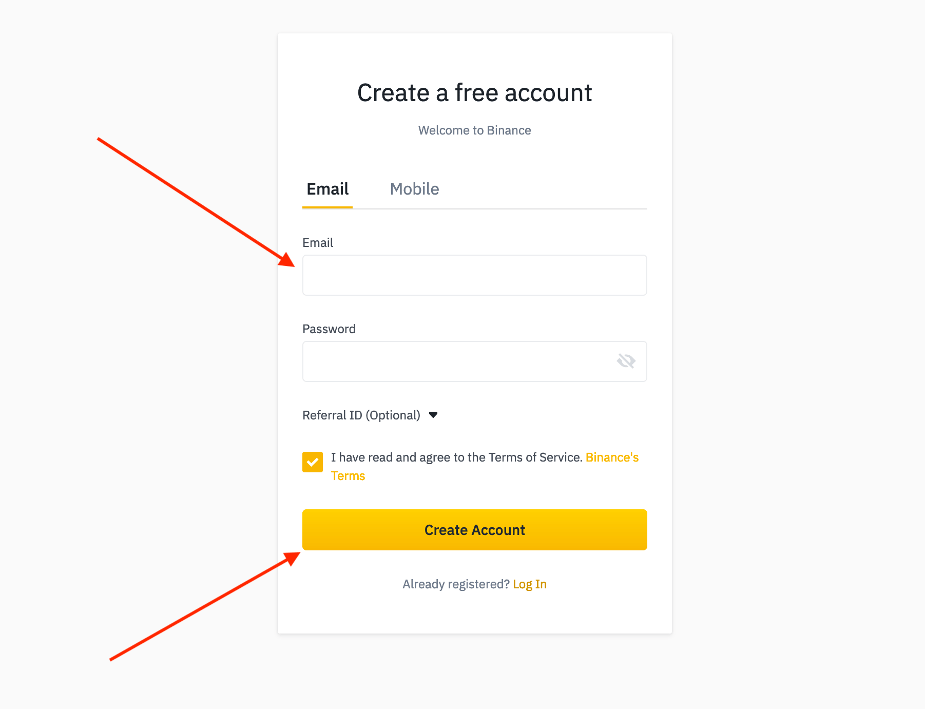
Task: Toggle password visibility eye icon
Action: point(626,361)
